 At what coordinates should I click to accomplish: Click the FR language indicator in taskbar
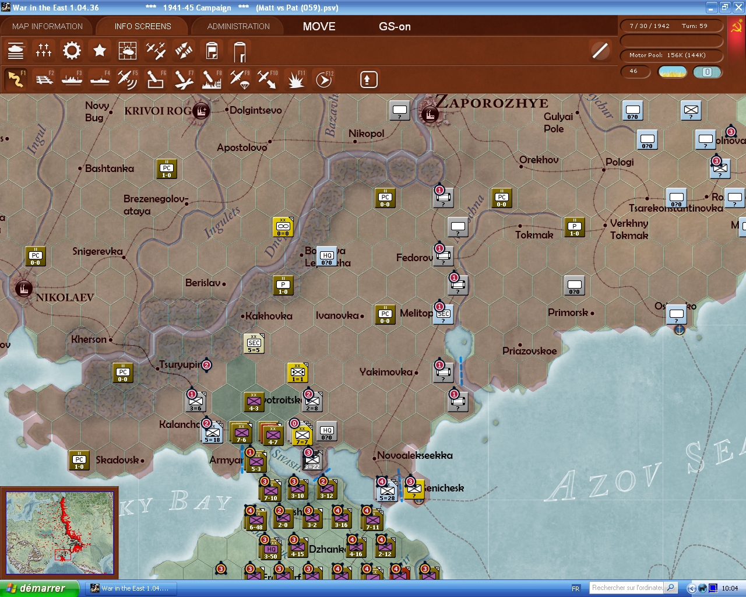tap(576, 589)
